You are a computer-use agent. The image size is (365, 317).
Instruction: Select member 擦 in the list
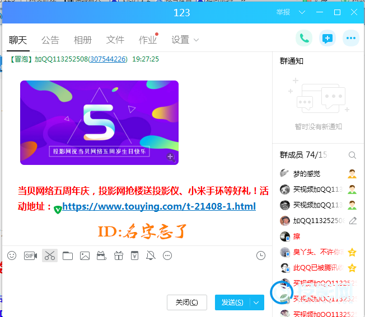tap(318, 236)
